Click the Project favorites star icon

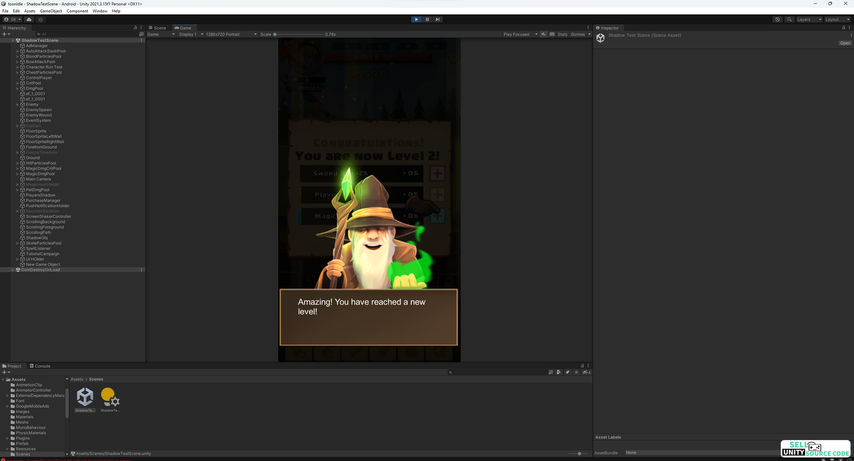pos(576,372)
